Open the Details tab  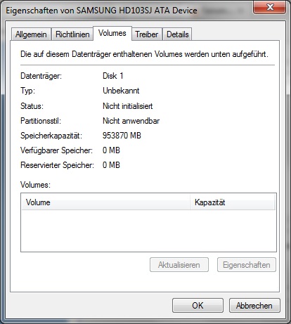pyautogui.click(x=177, y=34)
